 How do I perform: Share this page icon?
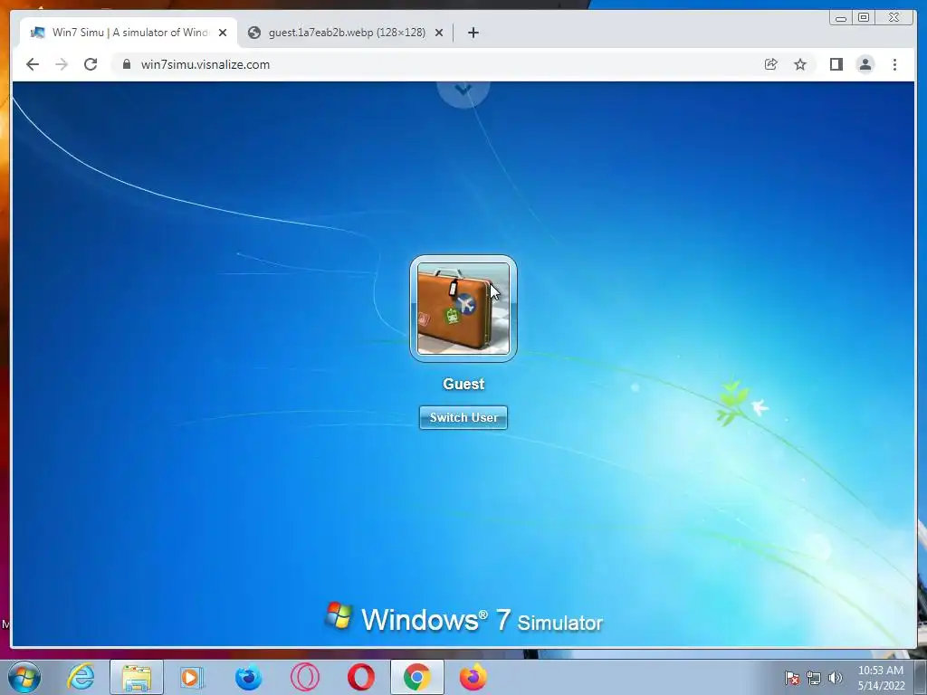[x=771, y=64]
